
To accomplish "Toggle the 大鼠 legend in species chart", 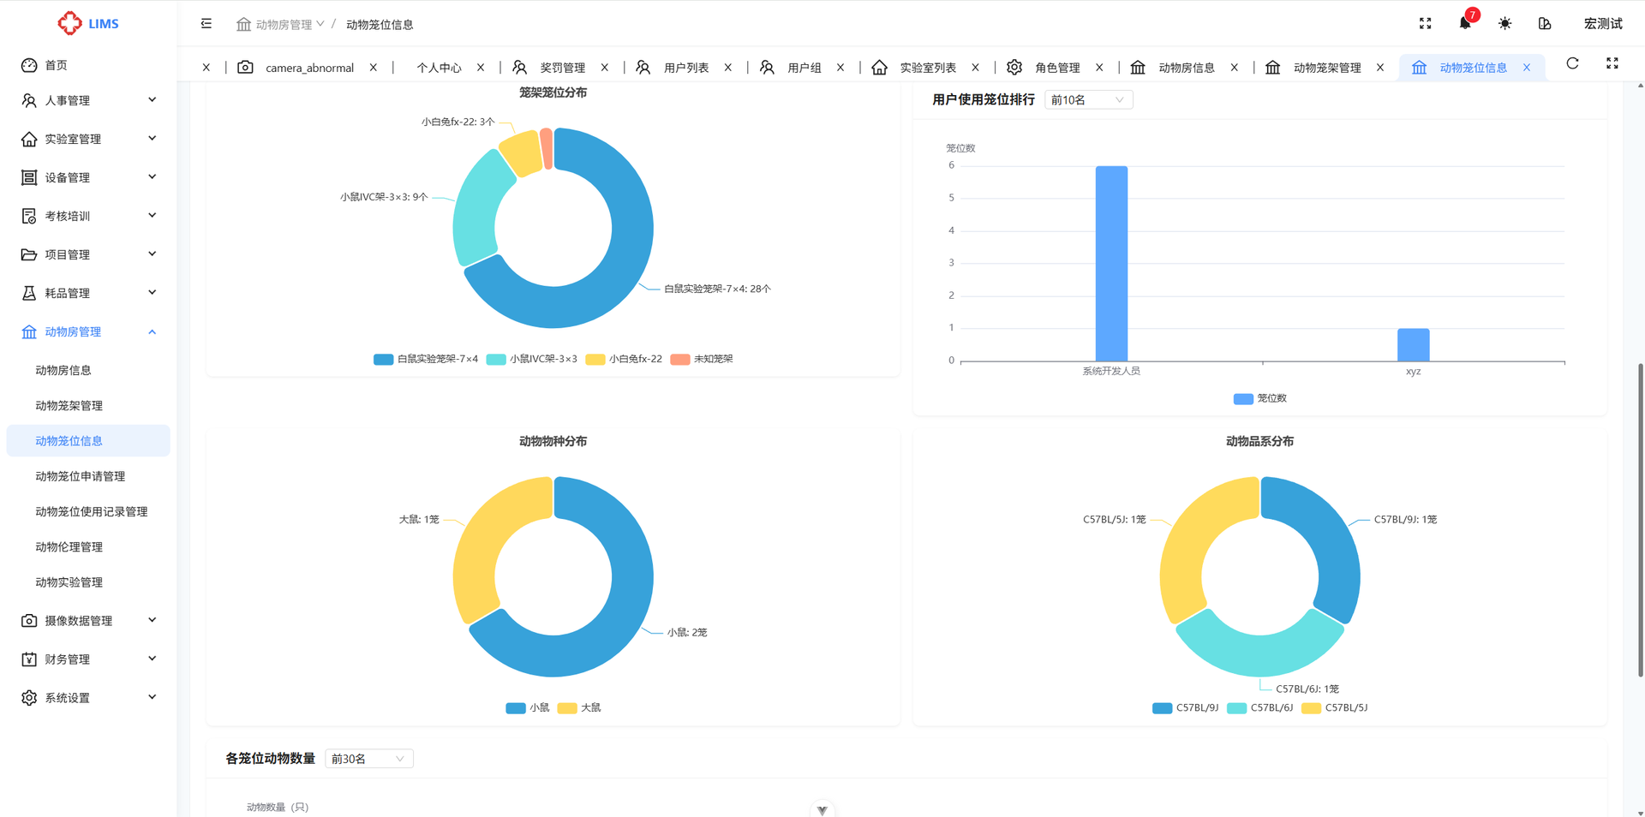I will (580, 707).
